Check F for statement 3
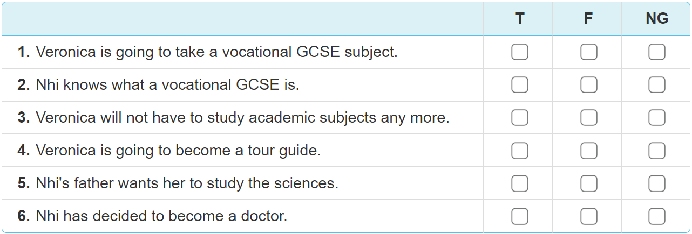The image size is (692, 234). coord(588,118)
